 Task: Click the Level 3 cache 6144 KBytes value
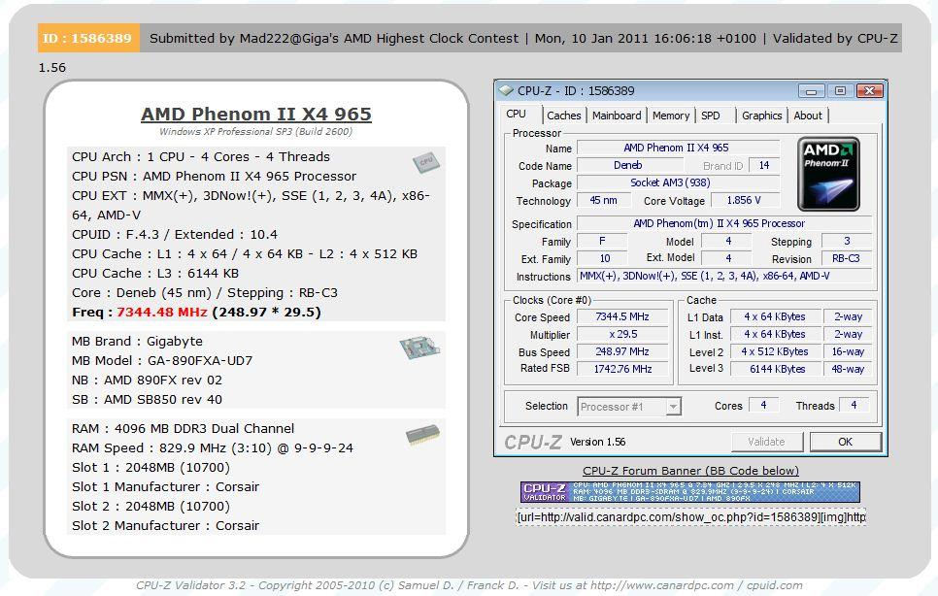coord(776,369)
